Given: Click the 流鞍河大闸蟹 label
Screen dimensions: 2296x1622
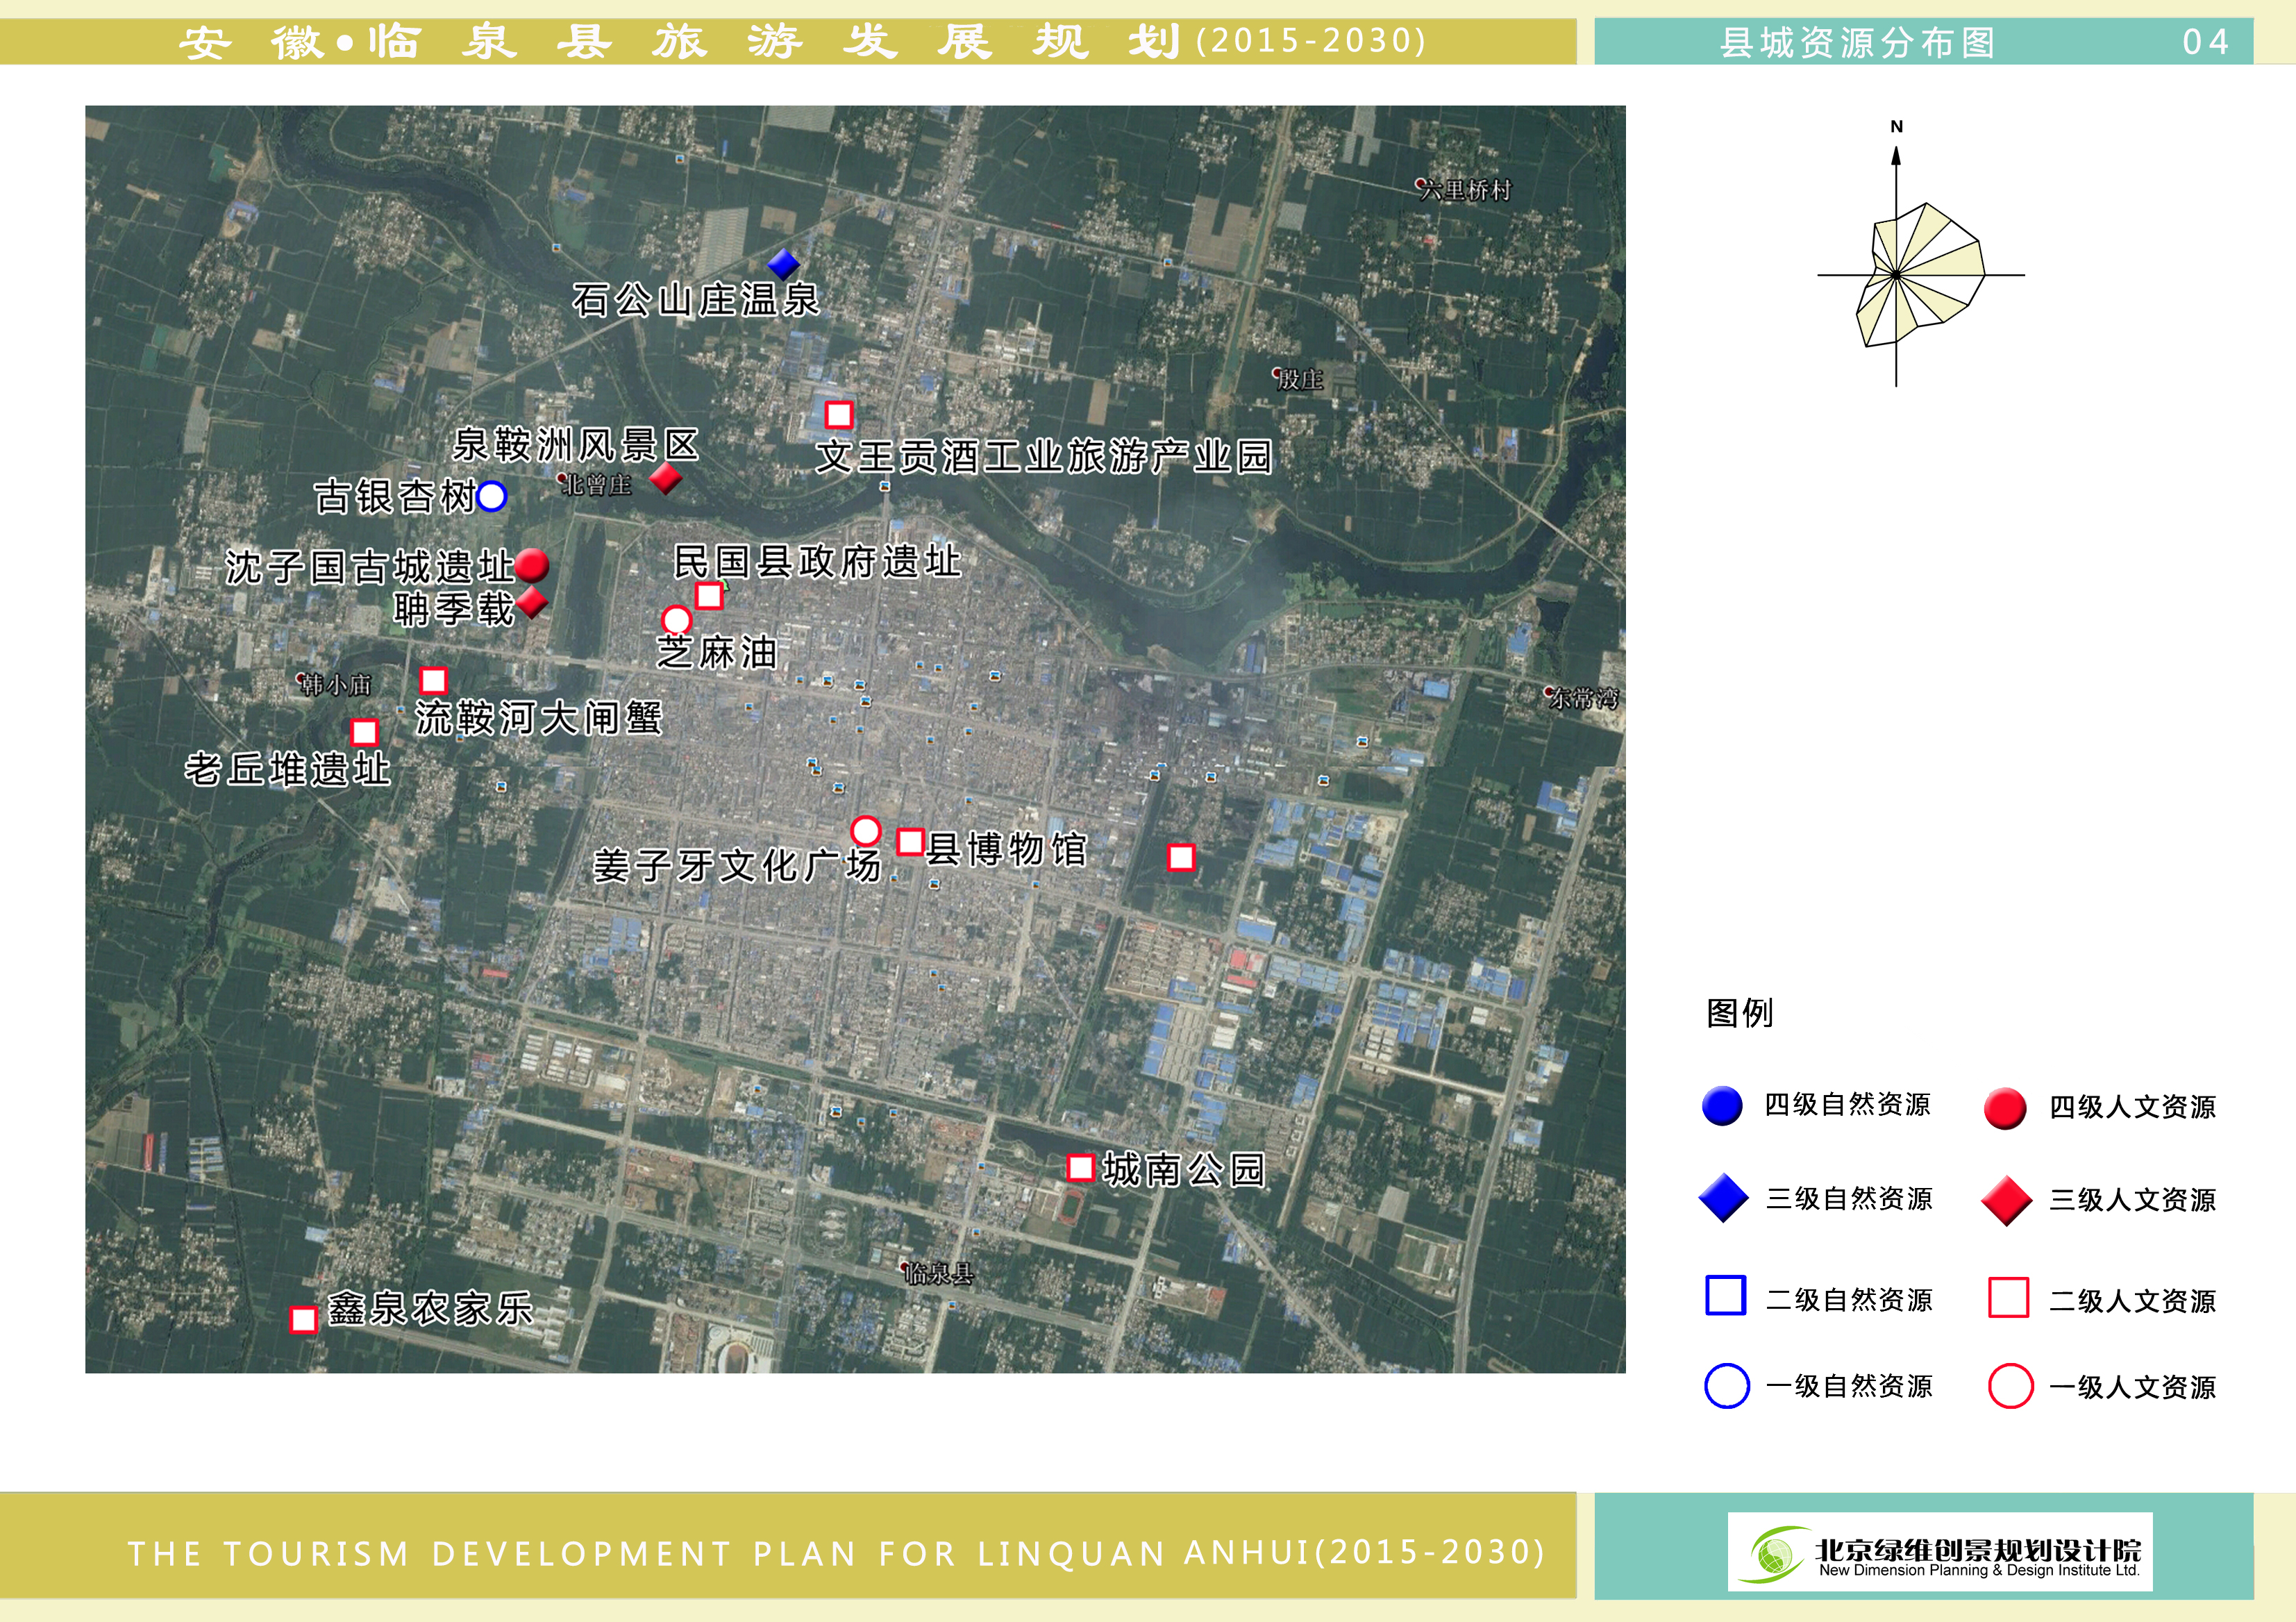Looking at the screenshot, I should tap(539, 718).
